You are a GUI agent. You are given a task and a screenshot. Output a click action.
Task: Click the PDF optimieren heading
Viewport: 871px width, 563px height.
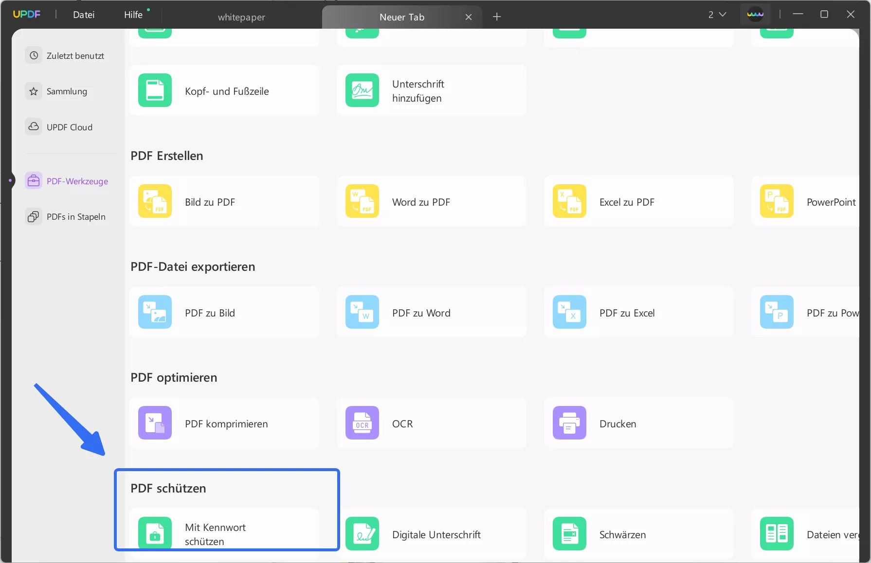(x=174, y=377)
